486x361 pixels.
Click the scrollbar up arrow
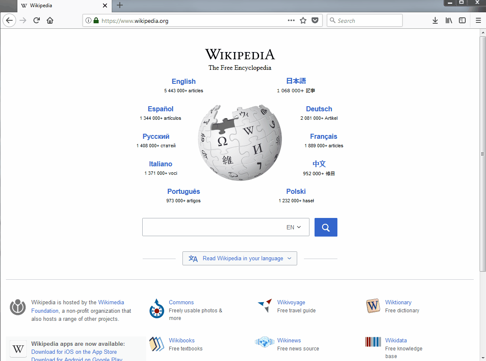(483, 32)
